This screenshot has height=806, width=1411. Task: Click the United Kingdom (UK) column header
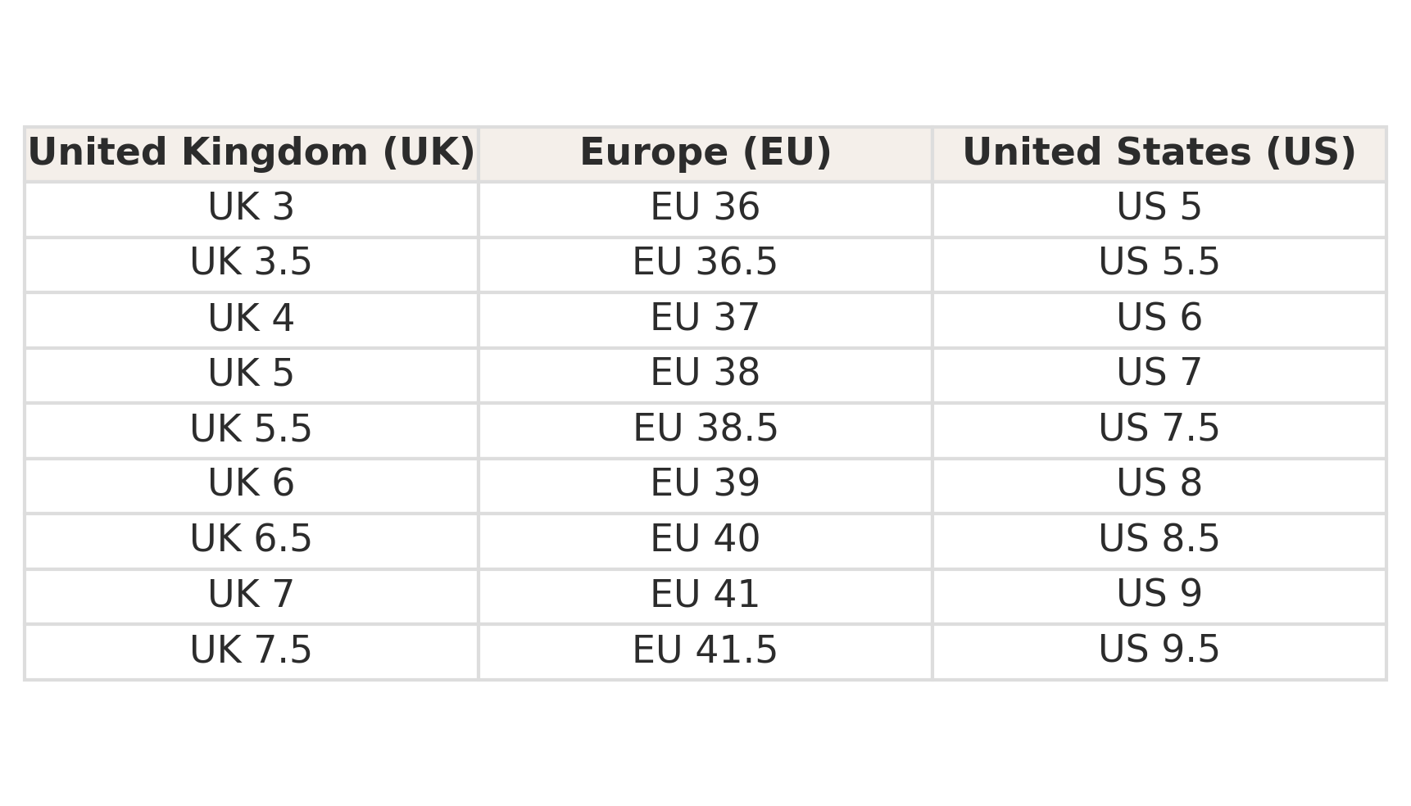pyautogui.click(x=252, y=154)
